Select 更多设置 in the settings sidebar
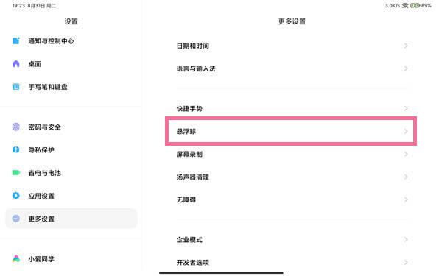This screenshot has height=276, width=442. (71, 219)
